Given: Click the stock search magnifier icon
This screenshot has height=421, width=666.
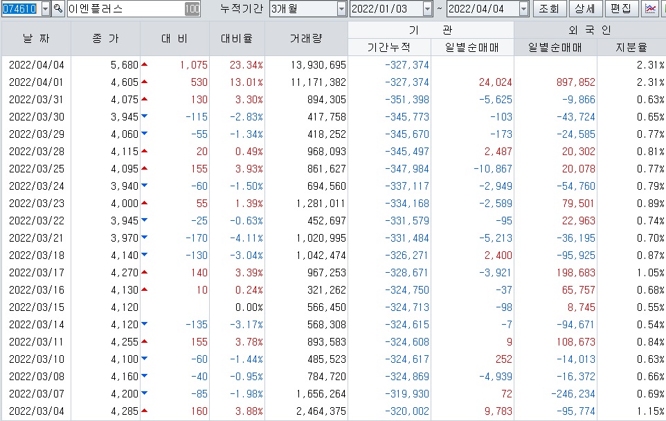Looking at the screenshot, I should tap(58, 8).
